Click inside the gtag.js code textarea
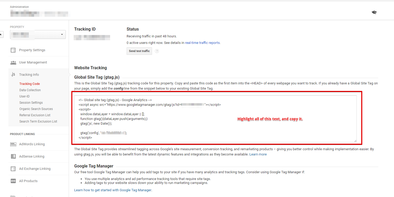The height and width of the screenshot is (197, 394). (x=215, y=119)
